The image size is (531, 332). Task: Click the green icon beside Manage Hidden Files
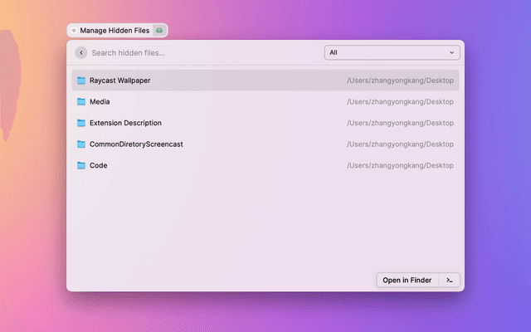pyautogui.click(x=159, y=30)
